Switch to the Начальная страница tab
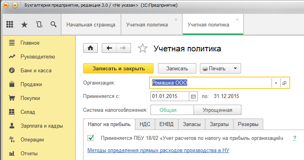Viewport: 304px width, 160px height. tap(91, 24)
